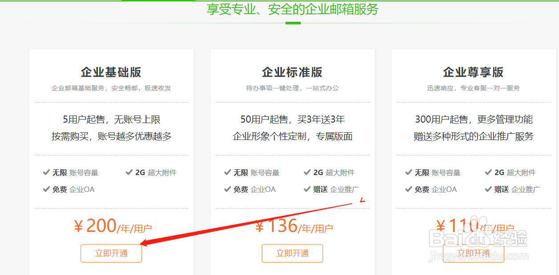Select the 企业标准版 plan title
Screen dimensions: 559x275
click(292, 72)
